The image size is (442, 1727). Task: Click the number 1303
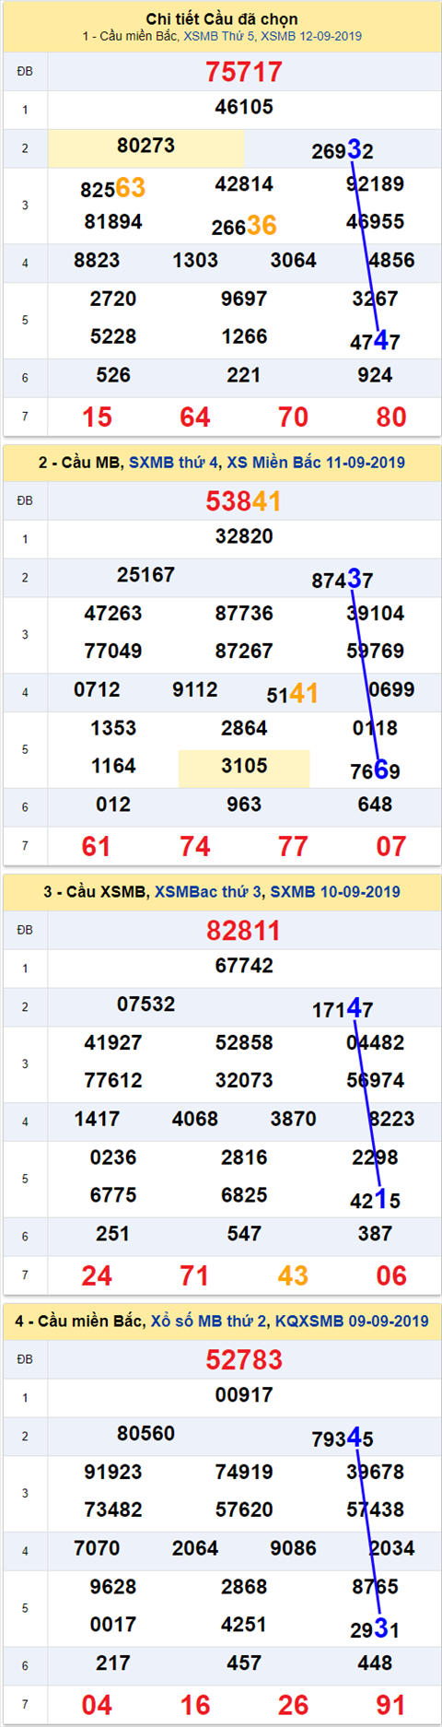click(x=195, y=261)
